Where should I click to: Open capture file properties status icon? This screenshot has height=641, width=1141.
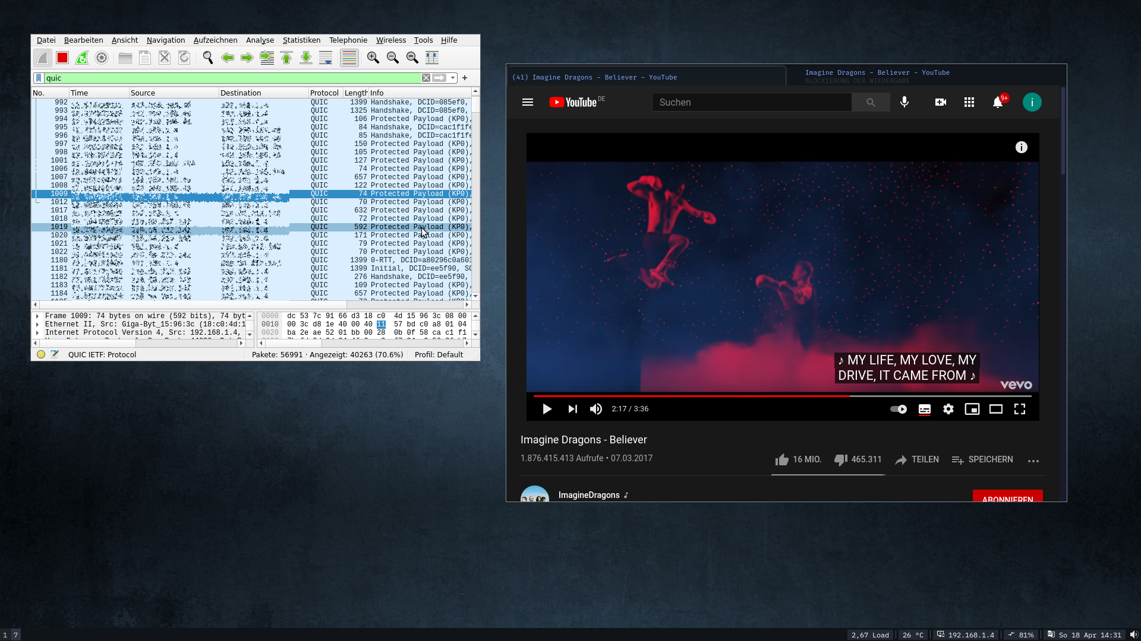[x=55, y=354]
